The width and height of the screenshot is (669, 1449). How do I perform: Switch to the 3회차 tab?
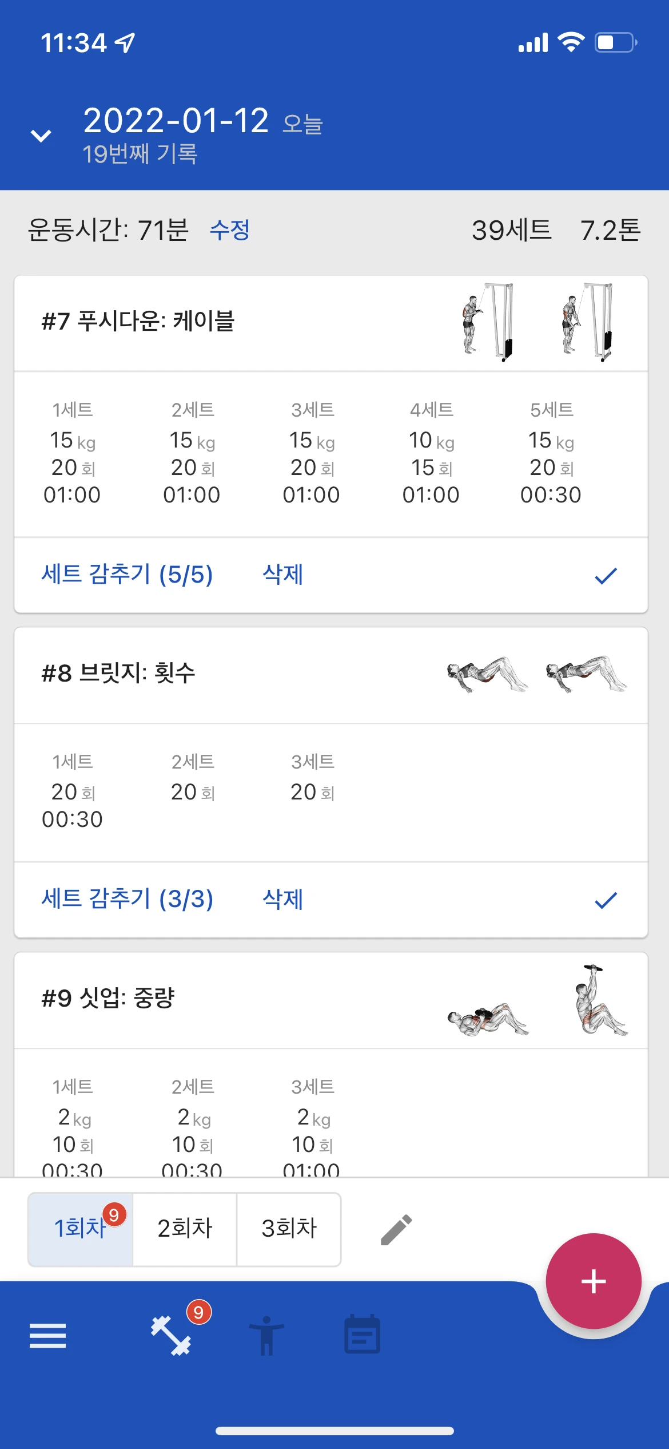click(x=289, y=1229)
